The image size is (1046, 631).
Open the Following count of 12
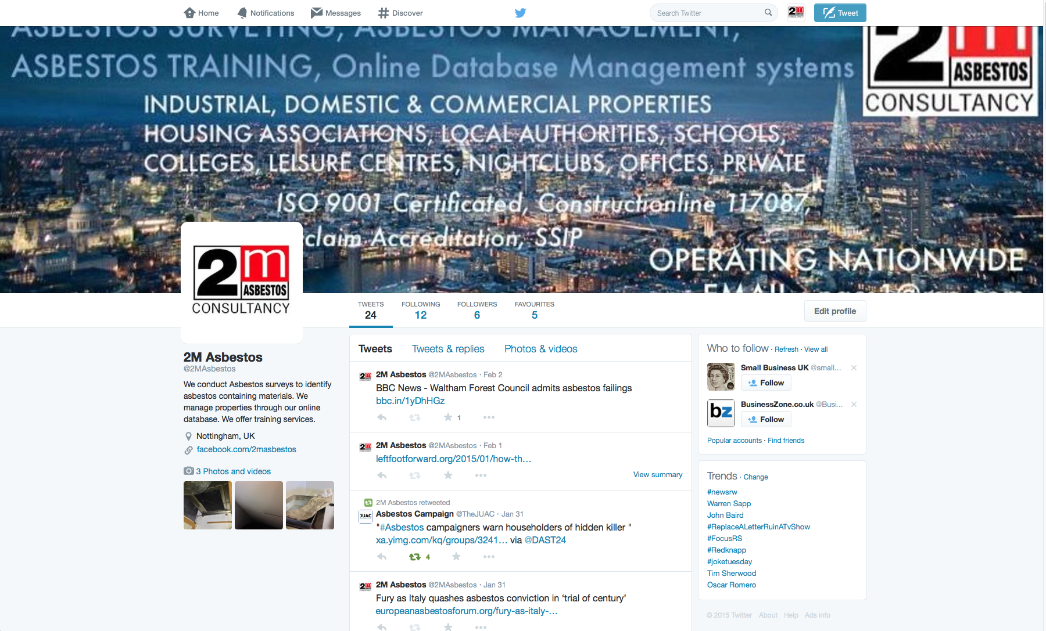click(x=421, y=311)
